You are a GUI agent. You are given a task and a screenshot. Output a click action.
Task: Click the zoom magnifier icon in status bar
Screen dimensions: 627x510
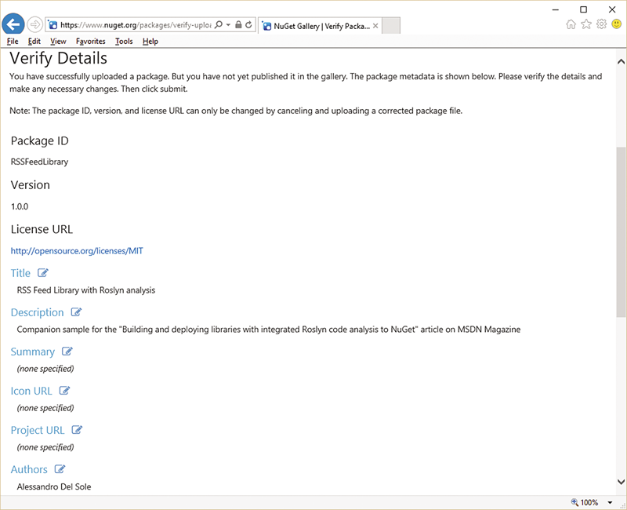(574, 502)
